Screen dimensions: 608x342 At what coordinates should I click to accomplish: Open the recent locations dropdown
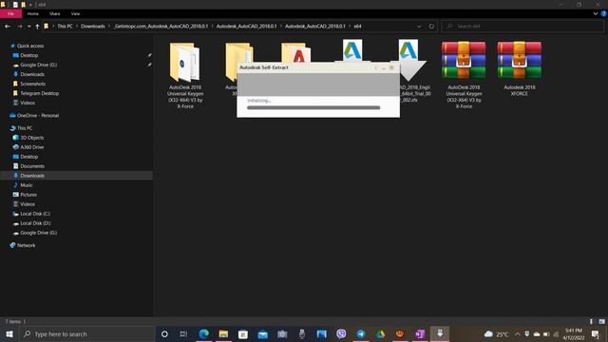point(29,27)
